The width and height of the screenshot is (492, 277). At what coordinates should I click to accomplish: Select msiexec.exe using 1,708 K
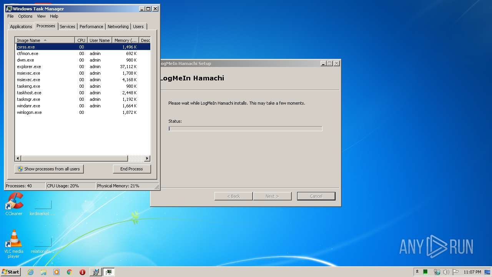pos(83,73)
